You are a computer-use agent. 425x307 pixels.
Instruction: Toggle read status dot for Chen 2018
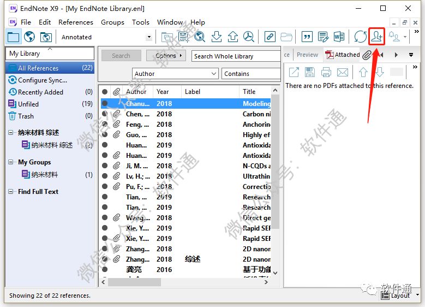pyautogui.click(x=105, y=114)
